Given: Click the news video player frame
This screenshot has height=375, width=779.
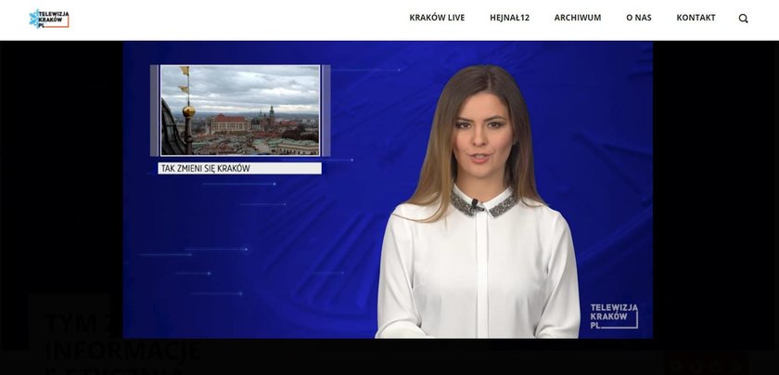Looking at the screenshot, I should (x=388, y=189).
